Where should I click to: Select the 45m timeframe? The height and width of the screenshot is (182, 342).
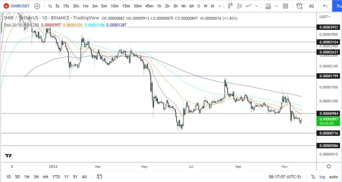tap(149, 6)
